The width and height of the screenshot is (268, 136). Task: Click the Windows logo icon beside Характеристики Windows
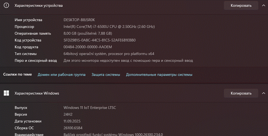6,93
